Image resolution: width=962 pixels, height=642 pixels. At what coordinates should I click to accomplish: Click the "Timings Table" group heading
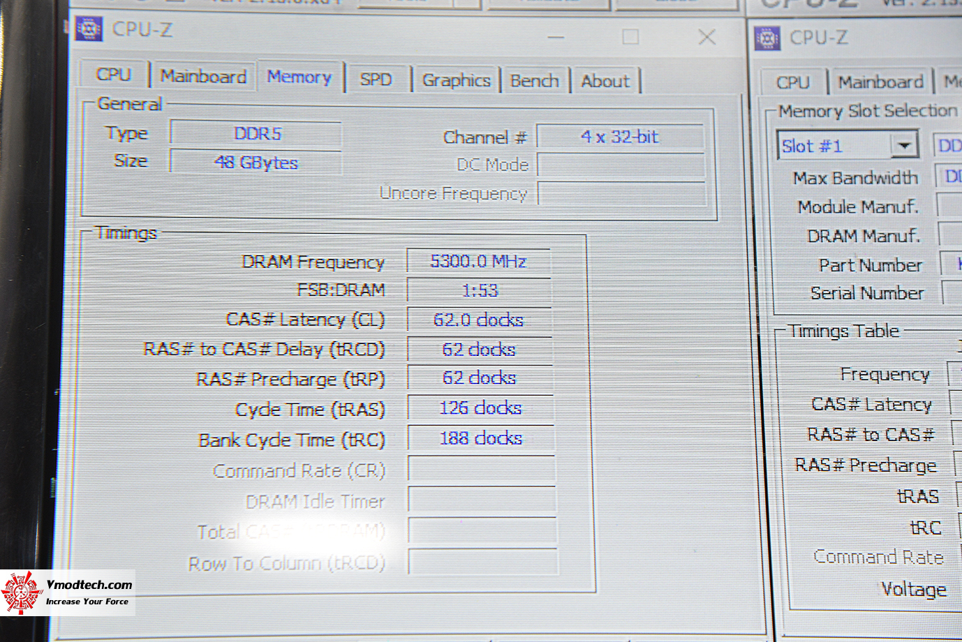843,331
